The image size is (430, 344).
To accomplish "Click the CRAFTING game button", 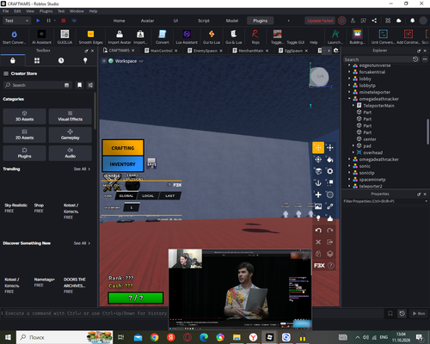I will (123, 148).
